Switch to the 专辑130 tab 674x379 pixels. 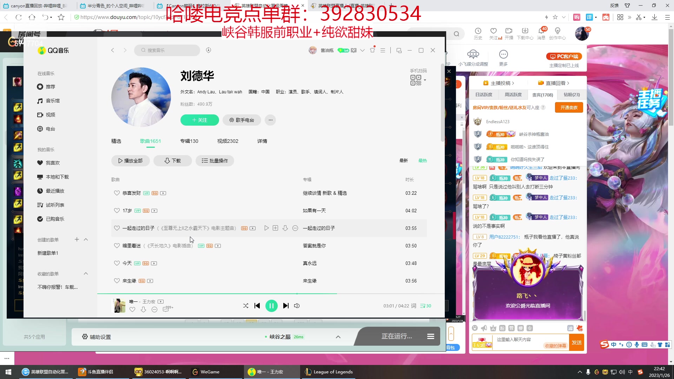coord(189,141)
